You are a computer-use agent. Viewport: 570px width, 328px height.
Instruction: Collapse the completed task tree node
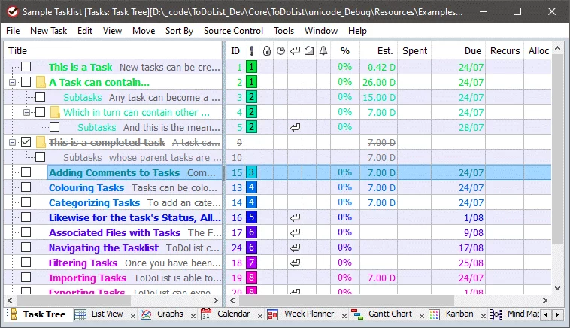point(12,142)
